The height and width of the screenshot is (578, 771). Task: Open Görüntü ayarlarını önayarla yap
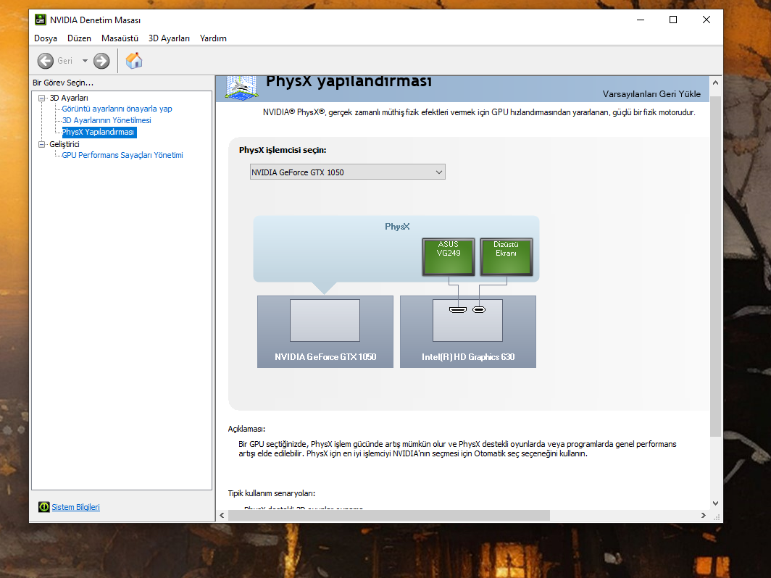click(117, 109)
